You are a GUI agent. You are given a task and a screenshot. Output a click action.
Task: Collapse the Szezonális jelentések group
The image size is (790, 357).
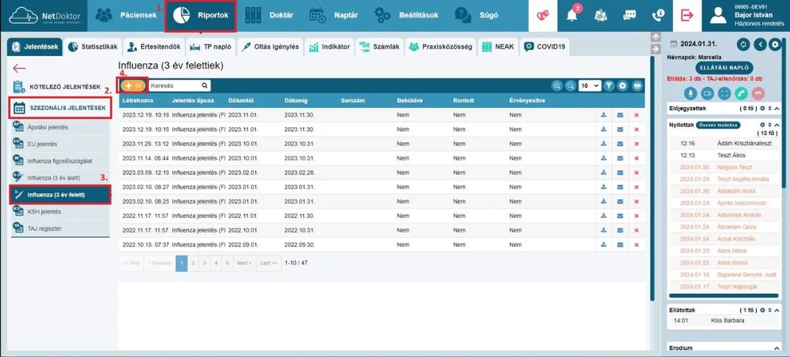click(60, 107)
